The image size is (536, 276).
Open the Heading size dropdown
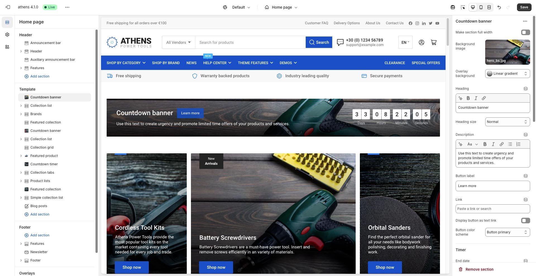tap(507, 122)
